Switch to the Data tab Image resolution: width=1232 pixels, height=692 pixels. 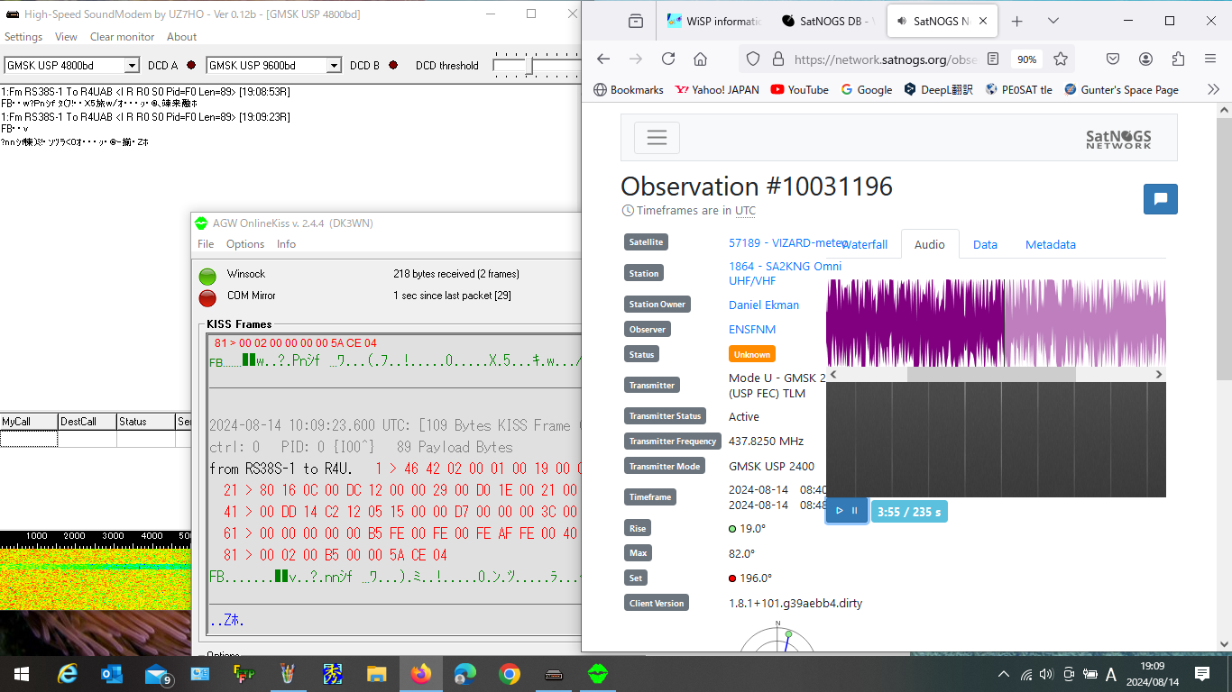click(985, 244)
